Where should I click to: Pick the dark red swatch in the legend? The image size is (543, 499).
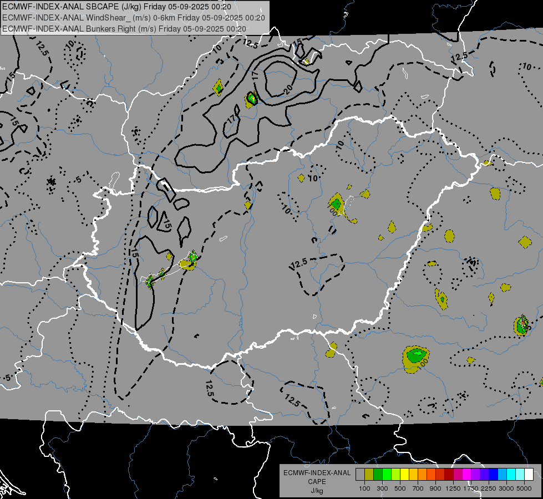(449, 474)
